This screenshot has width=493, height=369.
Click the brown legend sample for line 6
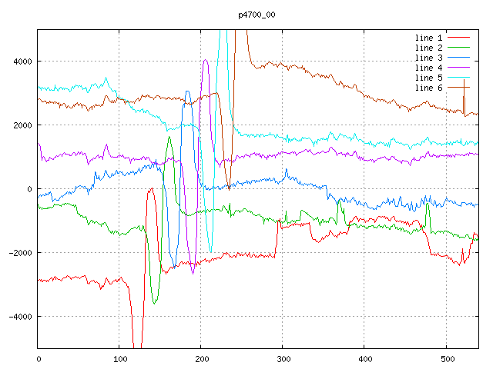coord(458,87)
